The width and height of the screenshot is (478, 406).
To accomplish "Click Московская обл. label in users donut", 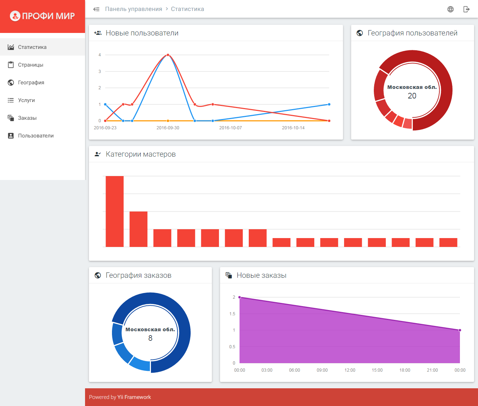I will click(x=412, y=87).
